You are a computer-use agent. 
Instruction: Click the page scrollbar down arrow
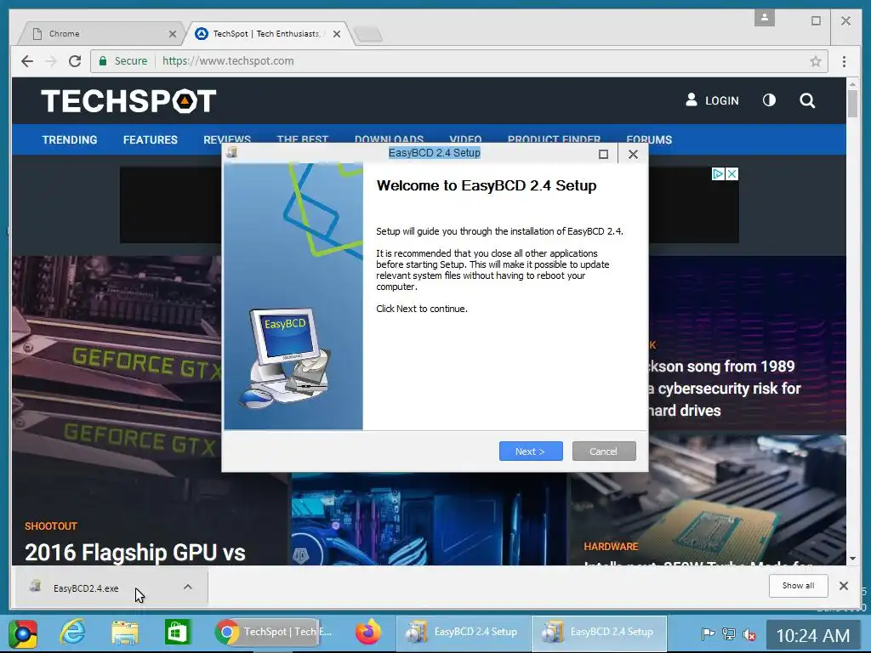click(x=852, y=559)
